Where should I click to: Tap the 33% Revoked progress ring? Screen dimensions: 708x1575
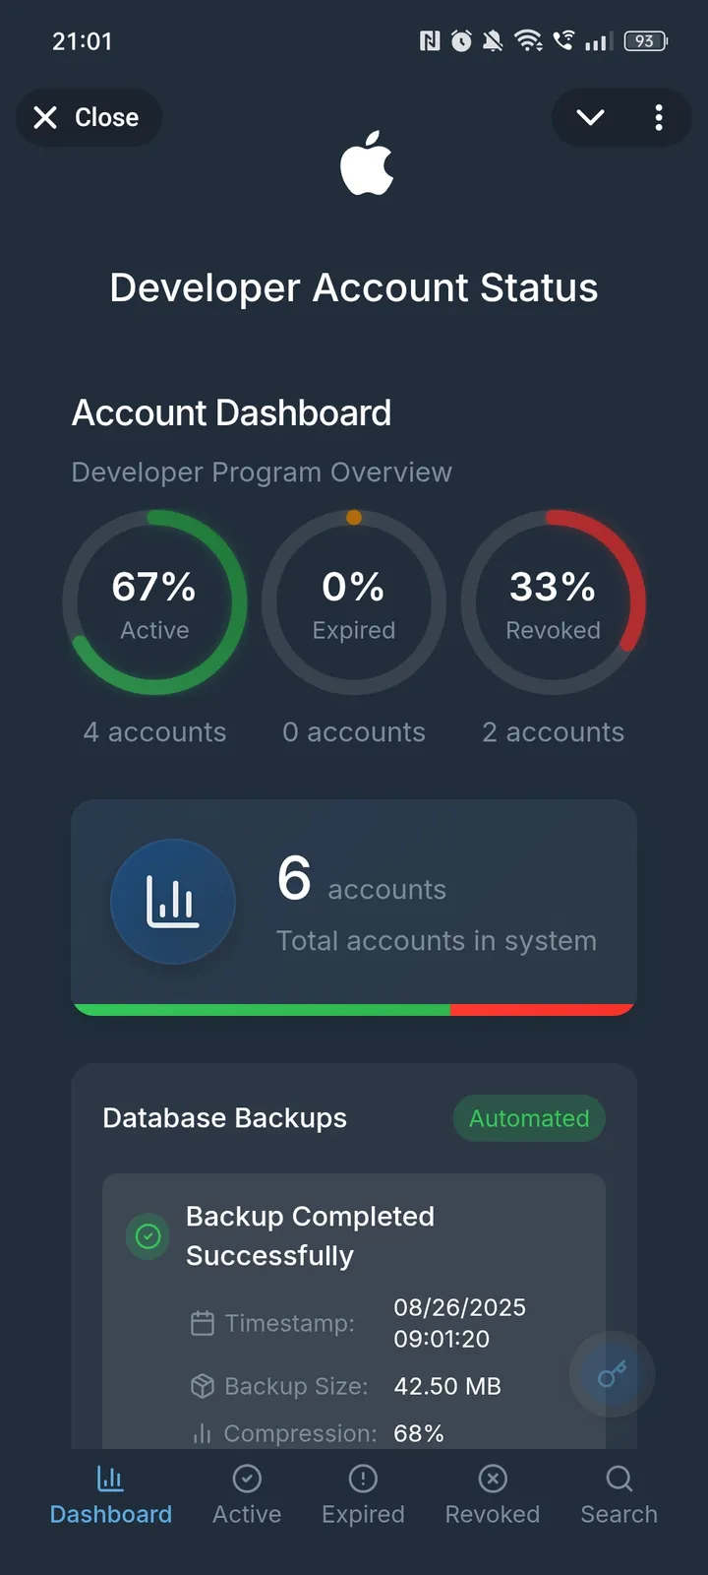click(553, 602)
